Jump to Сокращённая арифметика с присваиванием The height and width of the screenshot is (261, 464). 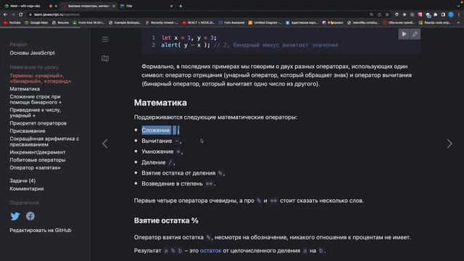pos(44,141)
